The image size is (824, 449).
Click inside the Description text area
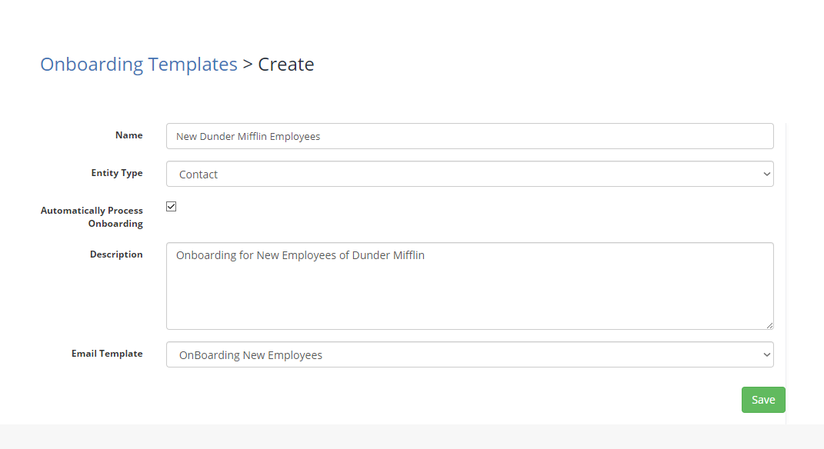point(470,286)
